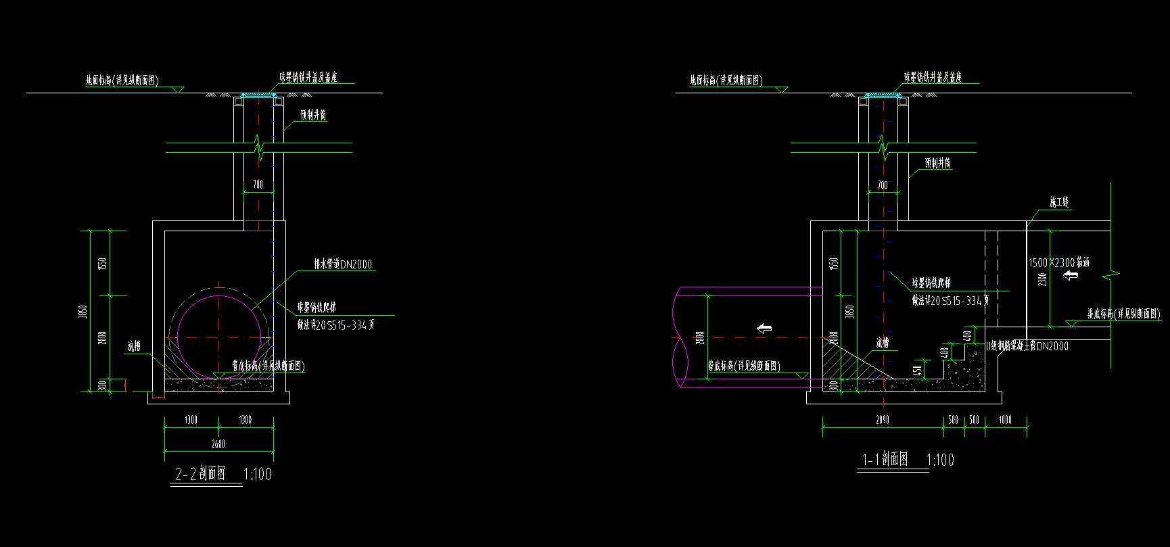The height and width of the screenshot is (547, 1170).
Task: Select the 2000 dimension in 2-2 section
Action: [x=102, y=337]
